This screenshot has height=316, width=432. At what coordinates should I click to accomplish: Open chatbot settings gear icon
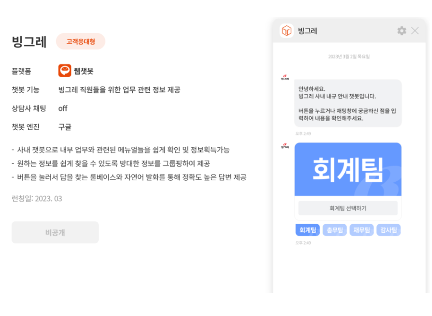pos(401,31)
